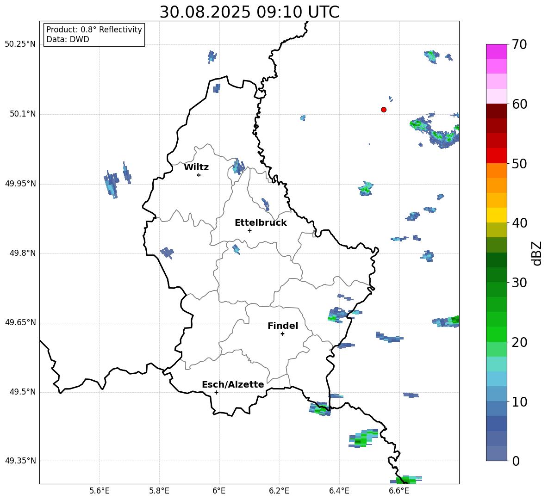This screenshot has width=548, height=500.
Task: Click the red dot radar site marker
Action: (x=384, y=110)
